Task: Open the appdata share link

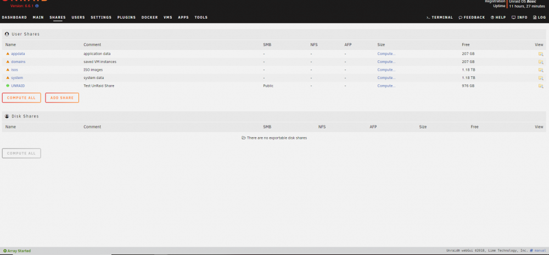Action: [x=18, y=54]
